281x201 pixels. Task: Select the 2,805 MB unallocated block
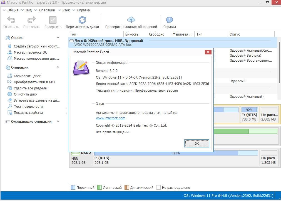tap(270, 114)
